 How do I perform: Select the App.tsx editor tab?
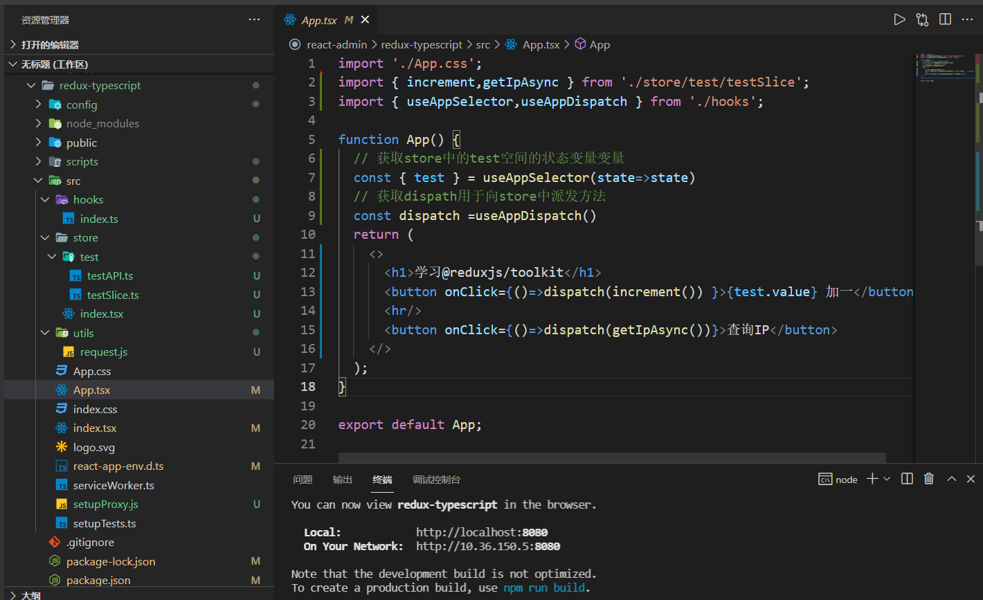click(x=327, y=20)
